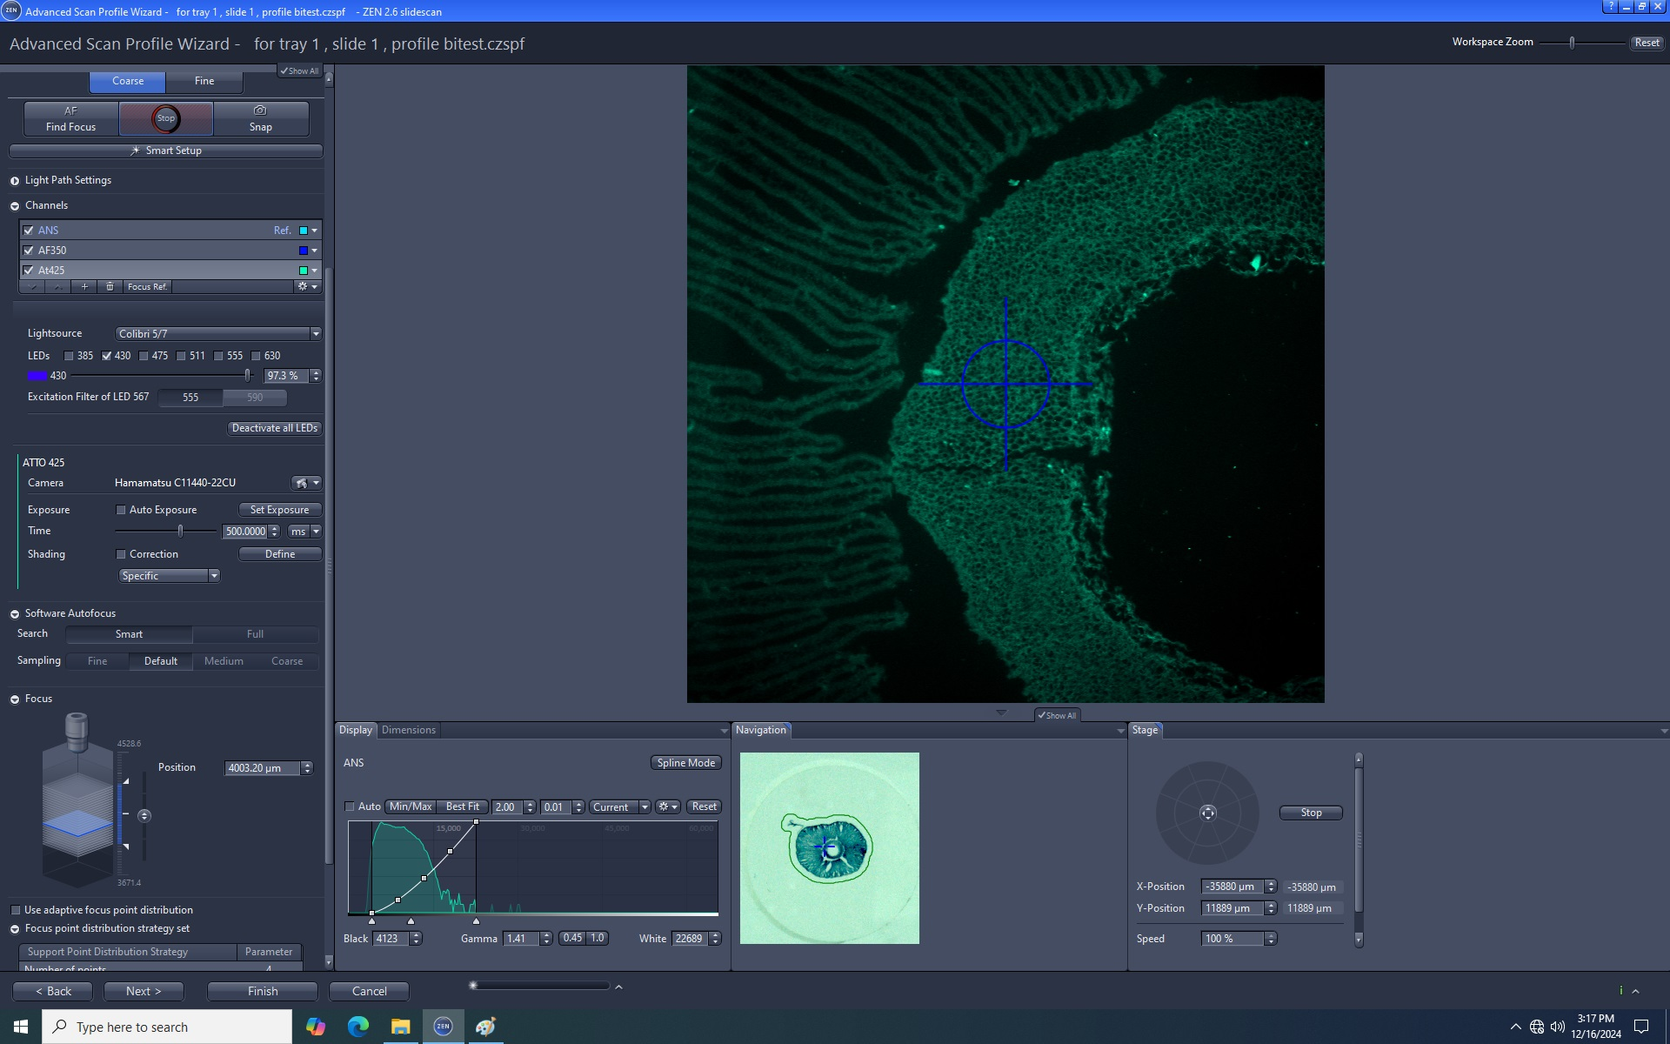Switch to the Fine tab
The width and height of the screenshot is (1670, 1044).
pos(204,81)
